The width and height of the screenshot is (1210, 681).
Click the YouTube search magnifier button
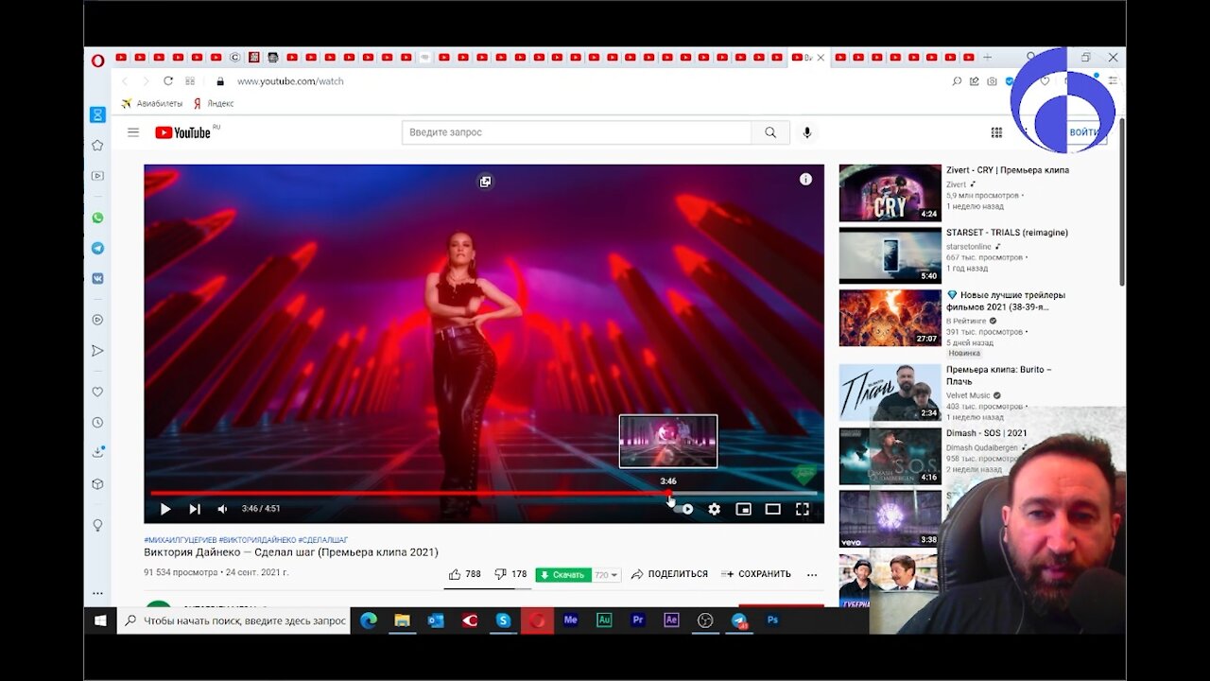[770, 132]
